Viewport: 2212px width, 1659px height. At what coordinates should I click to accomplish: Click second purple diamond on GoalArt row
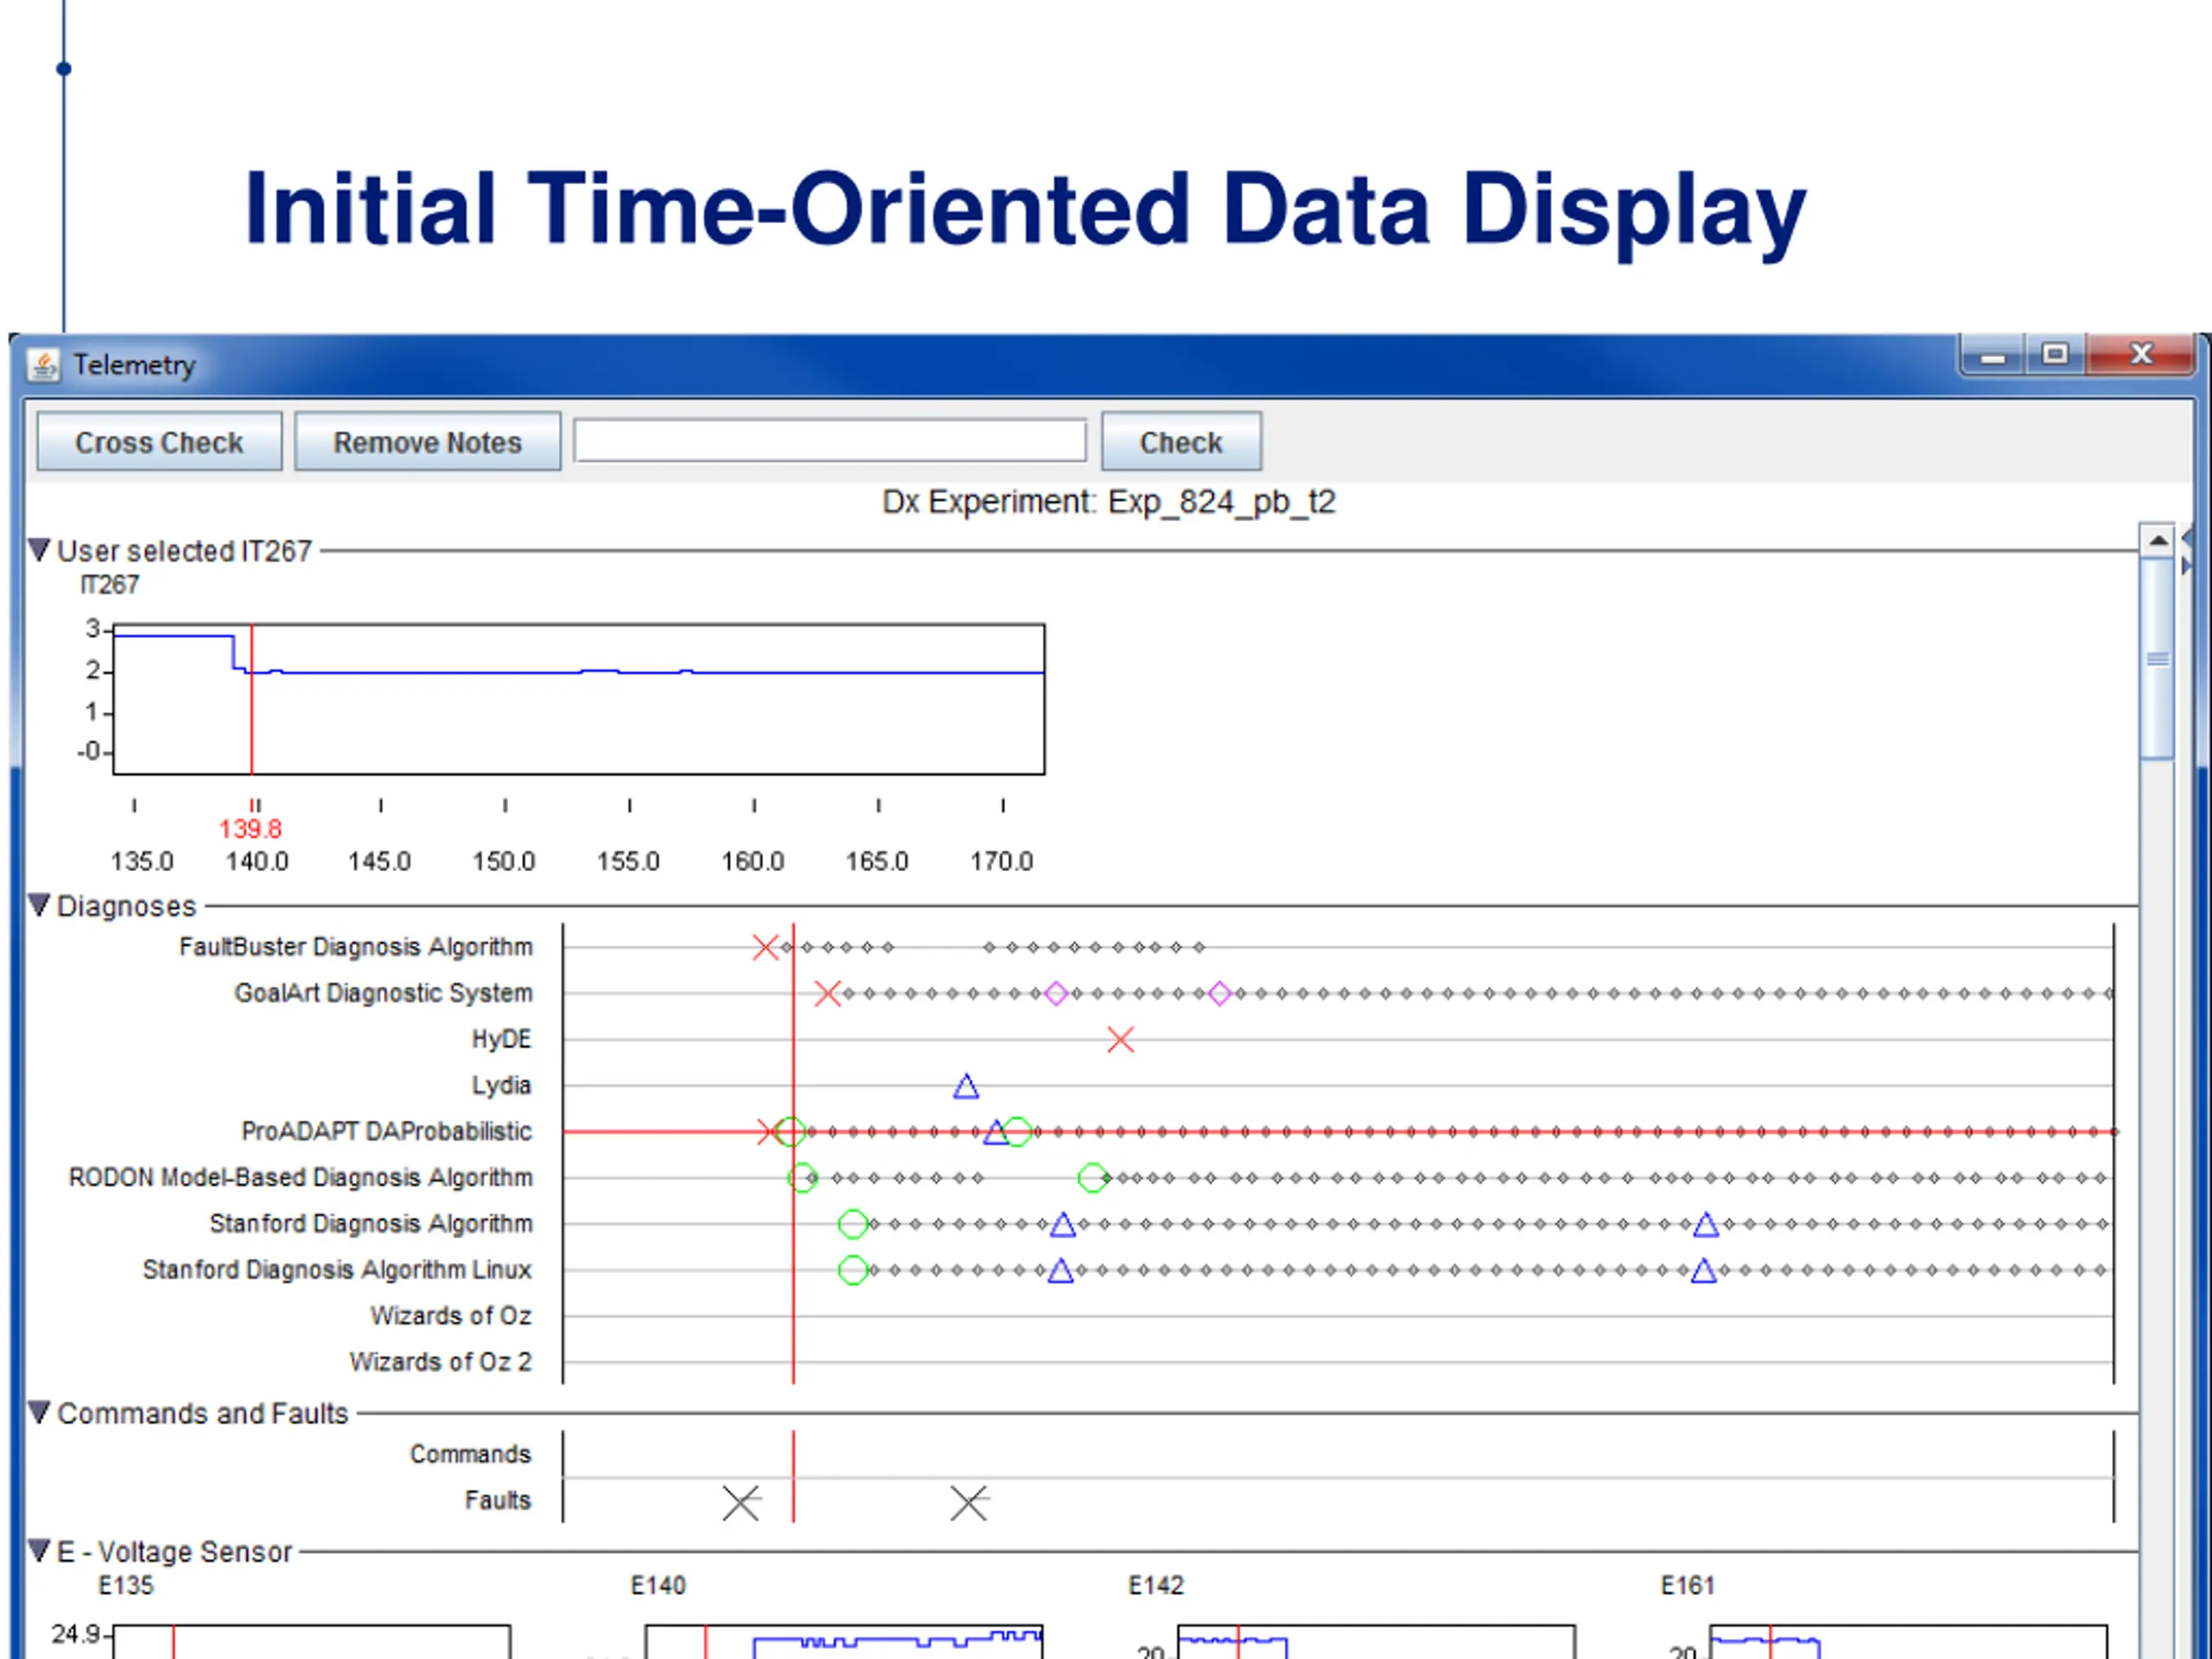pos(1219,993)
